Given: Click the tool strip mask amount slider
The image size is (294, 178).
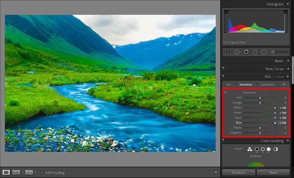Looking at the screenshot, I should [279, 52].
